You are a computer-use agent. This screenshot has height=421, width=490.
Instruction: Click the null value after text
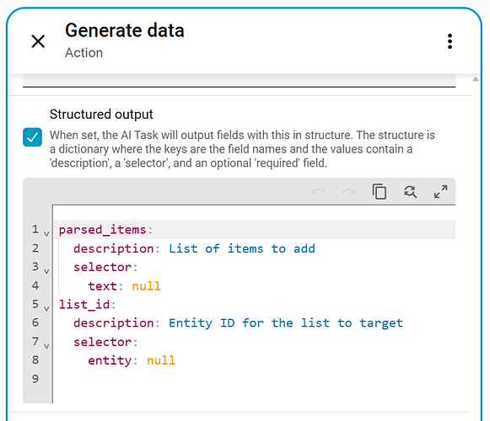click(146, 286)
